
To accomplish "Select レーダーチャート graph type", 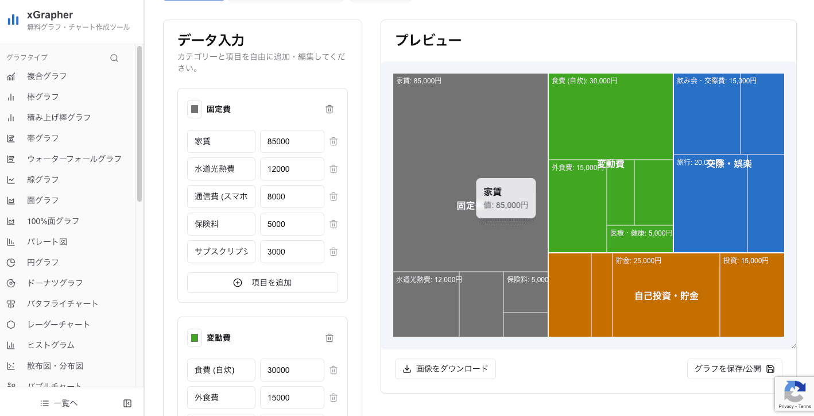I will [59, 324].
